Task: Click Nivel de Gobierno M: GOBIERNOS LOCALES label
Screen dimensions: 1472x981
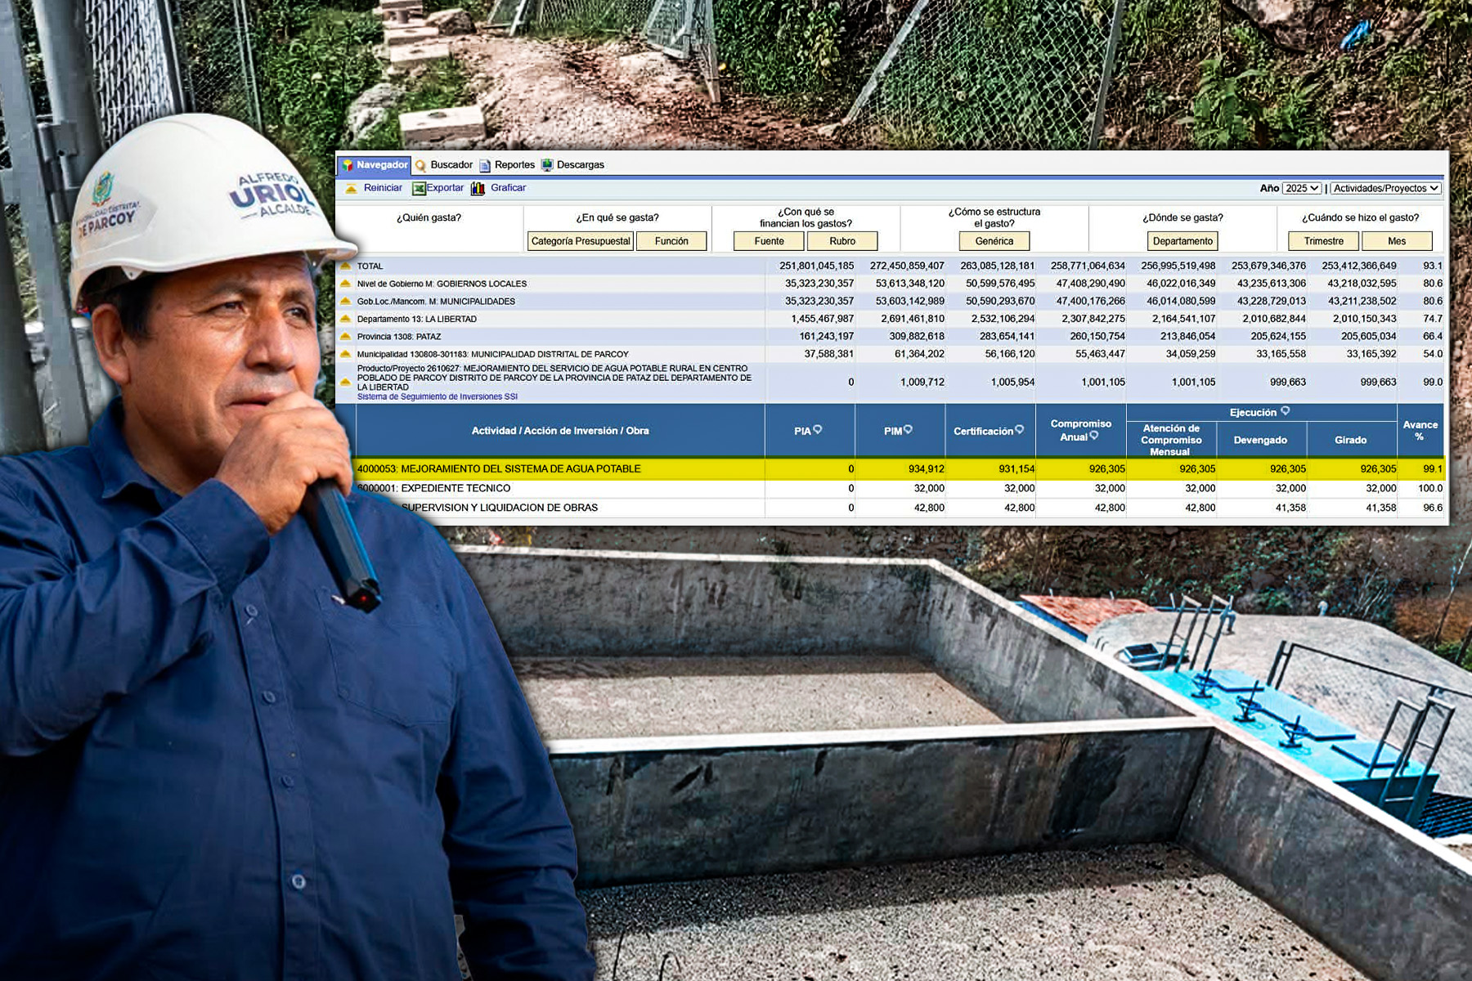Action: 442,284
